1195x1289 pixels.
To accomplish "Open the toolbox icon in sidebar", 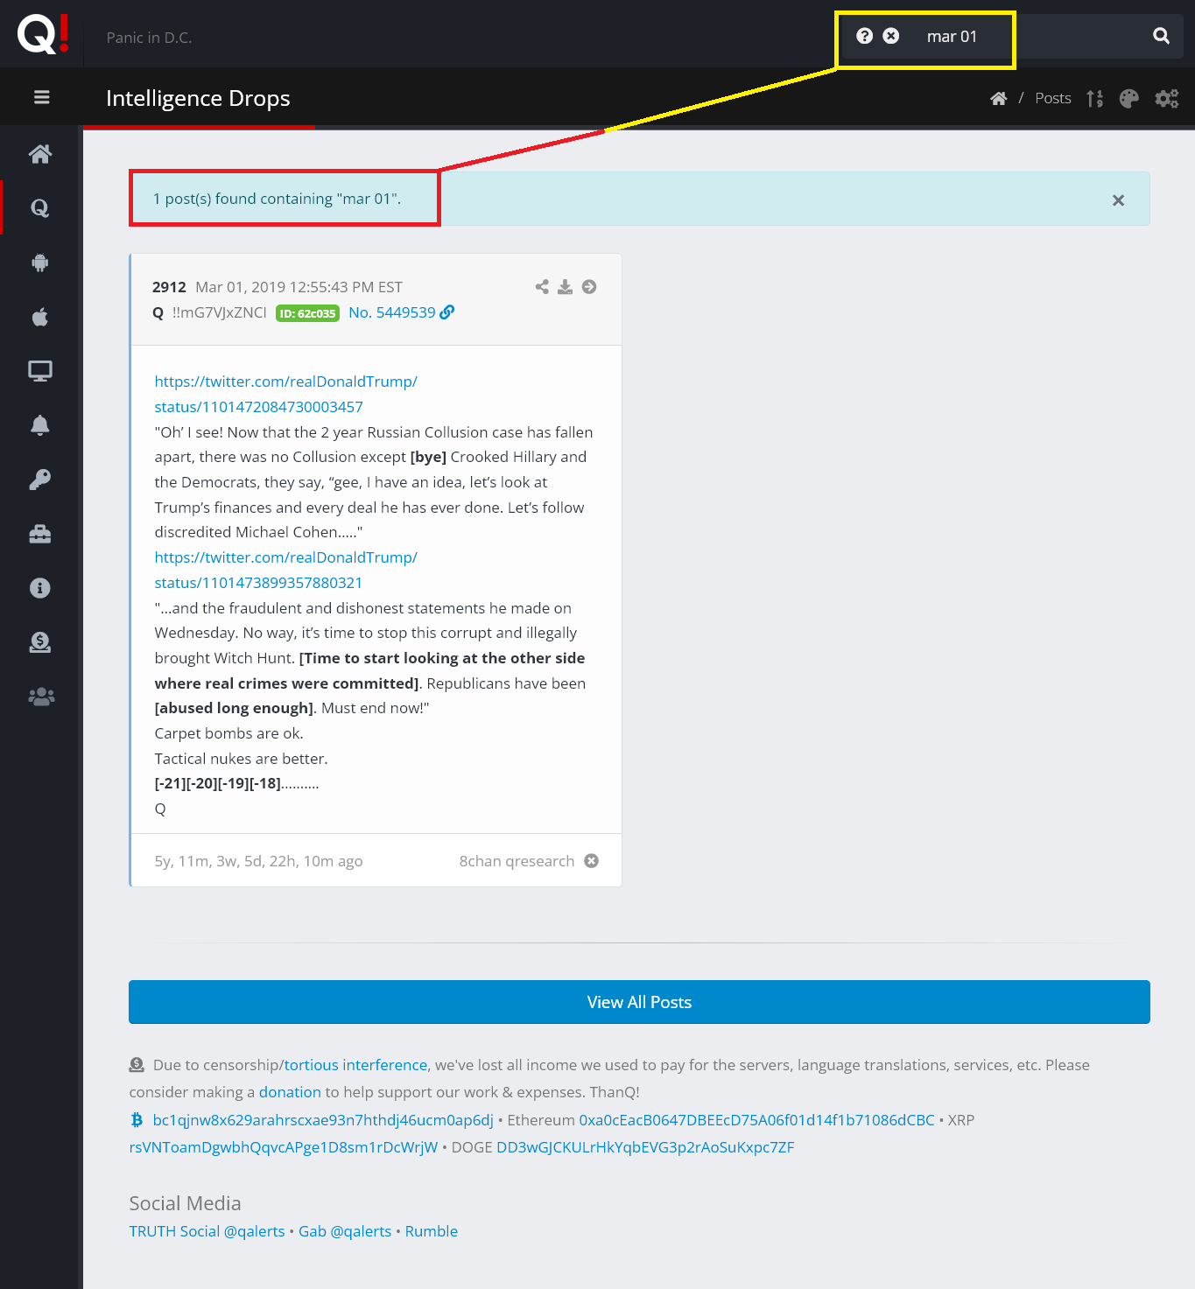I will click(40, 534).
